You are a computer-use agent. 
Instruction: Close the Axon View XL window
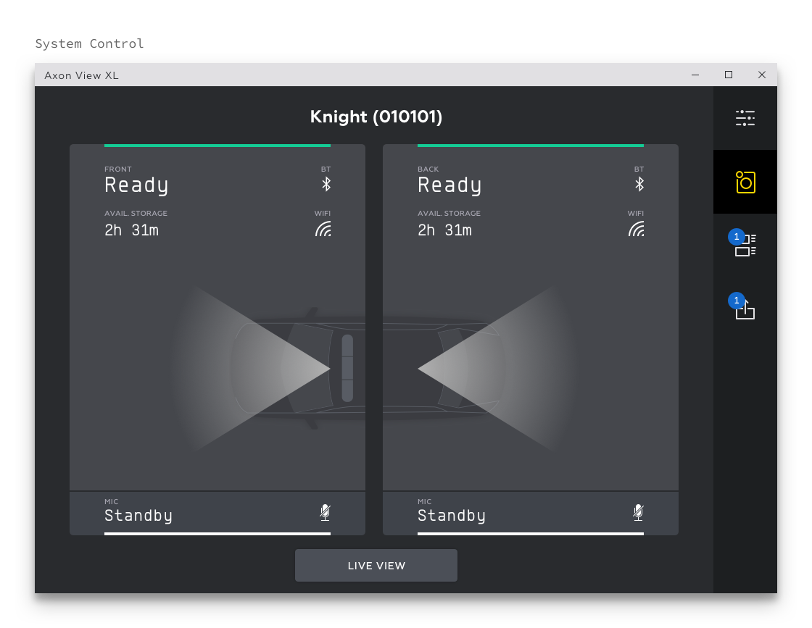coord(762,75)
